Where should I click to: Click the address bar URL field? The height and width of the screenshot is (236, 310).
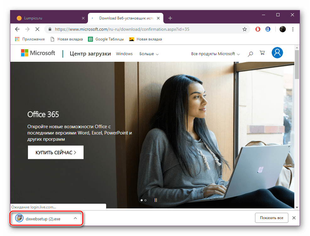point(146,29)
